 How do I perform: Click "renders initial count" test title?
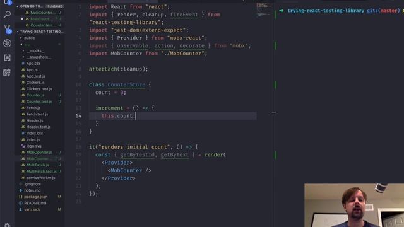(x=134, y=147)
